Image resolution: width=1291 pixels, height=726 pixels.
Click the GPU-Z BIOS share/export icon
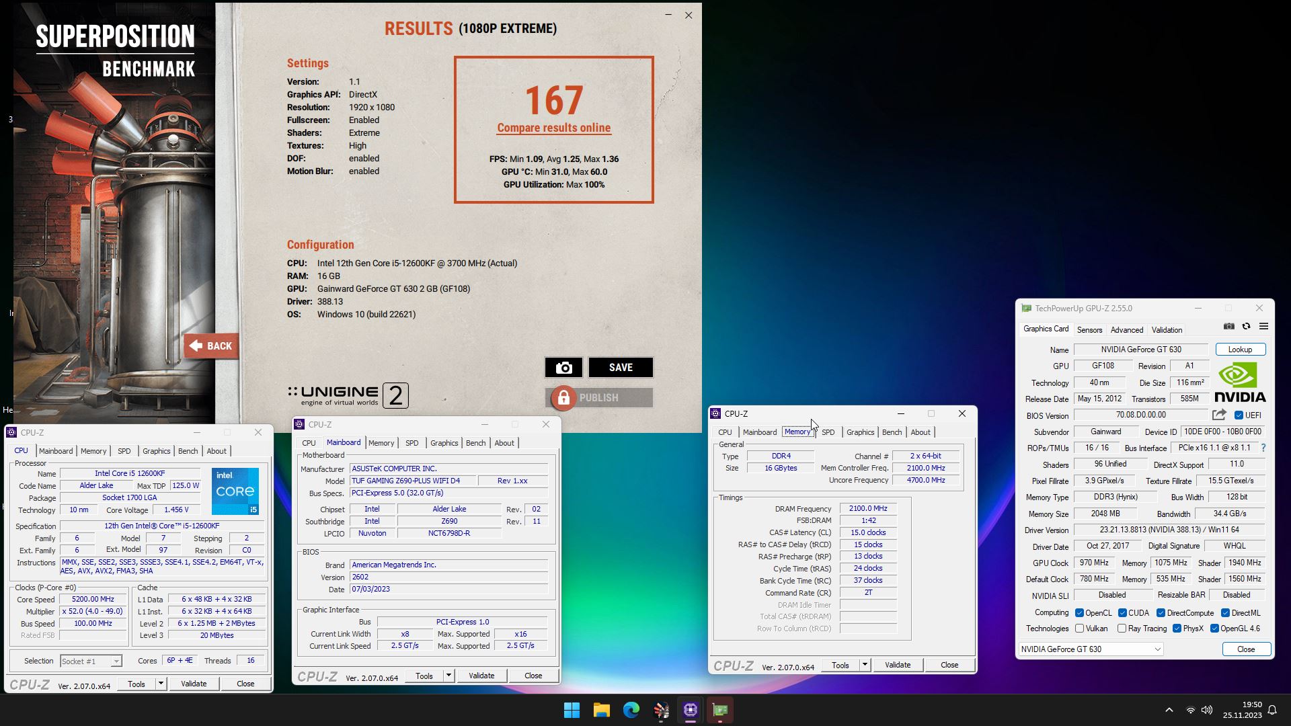point(1219,415)
